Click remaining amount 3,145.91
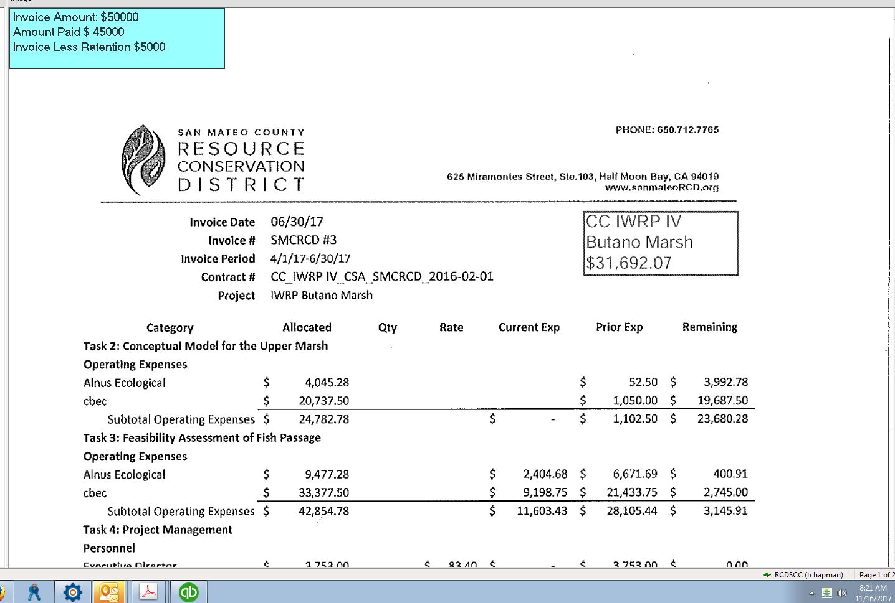 tap(725, 511)
